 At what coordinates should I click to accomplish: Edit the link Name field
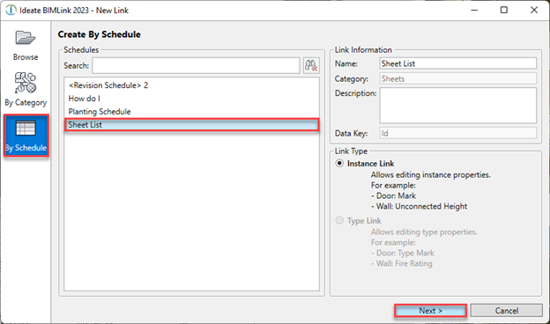pyautogui.click(x=457, y=63)
